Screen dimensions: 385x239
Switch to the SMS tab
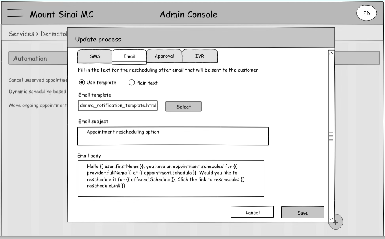[x=95, y=56]
